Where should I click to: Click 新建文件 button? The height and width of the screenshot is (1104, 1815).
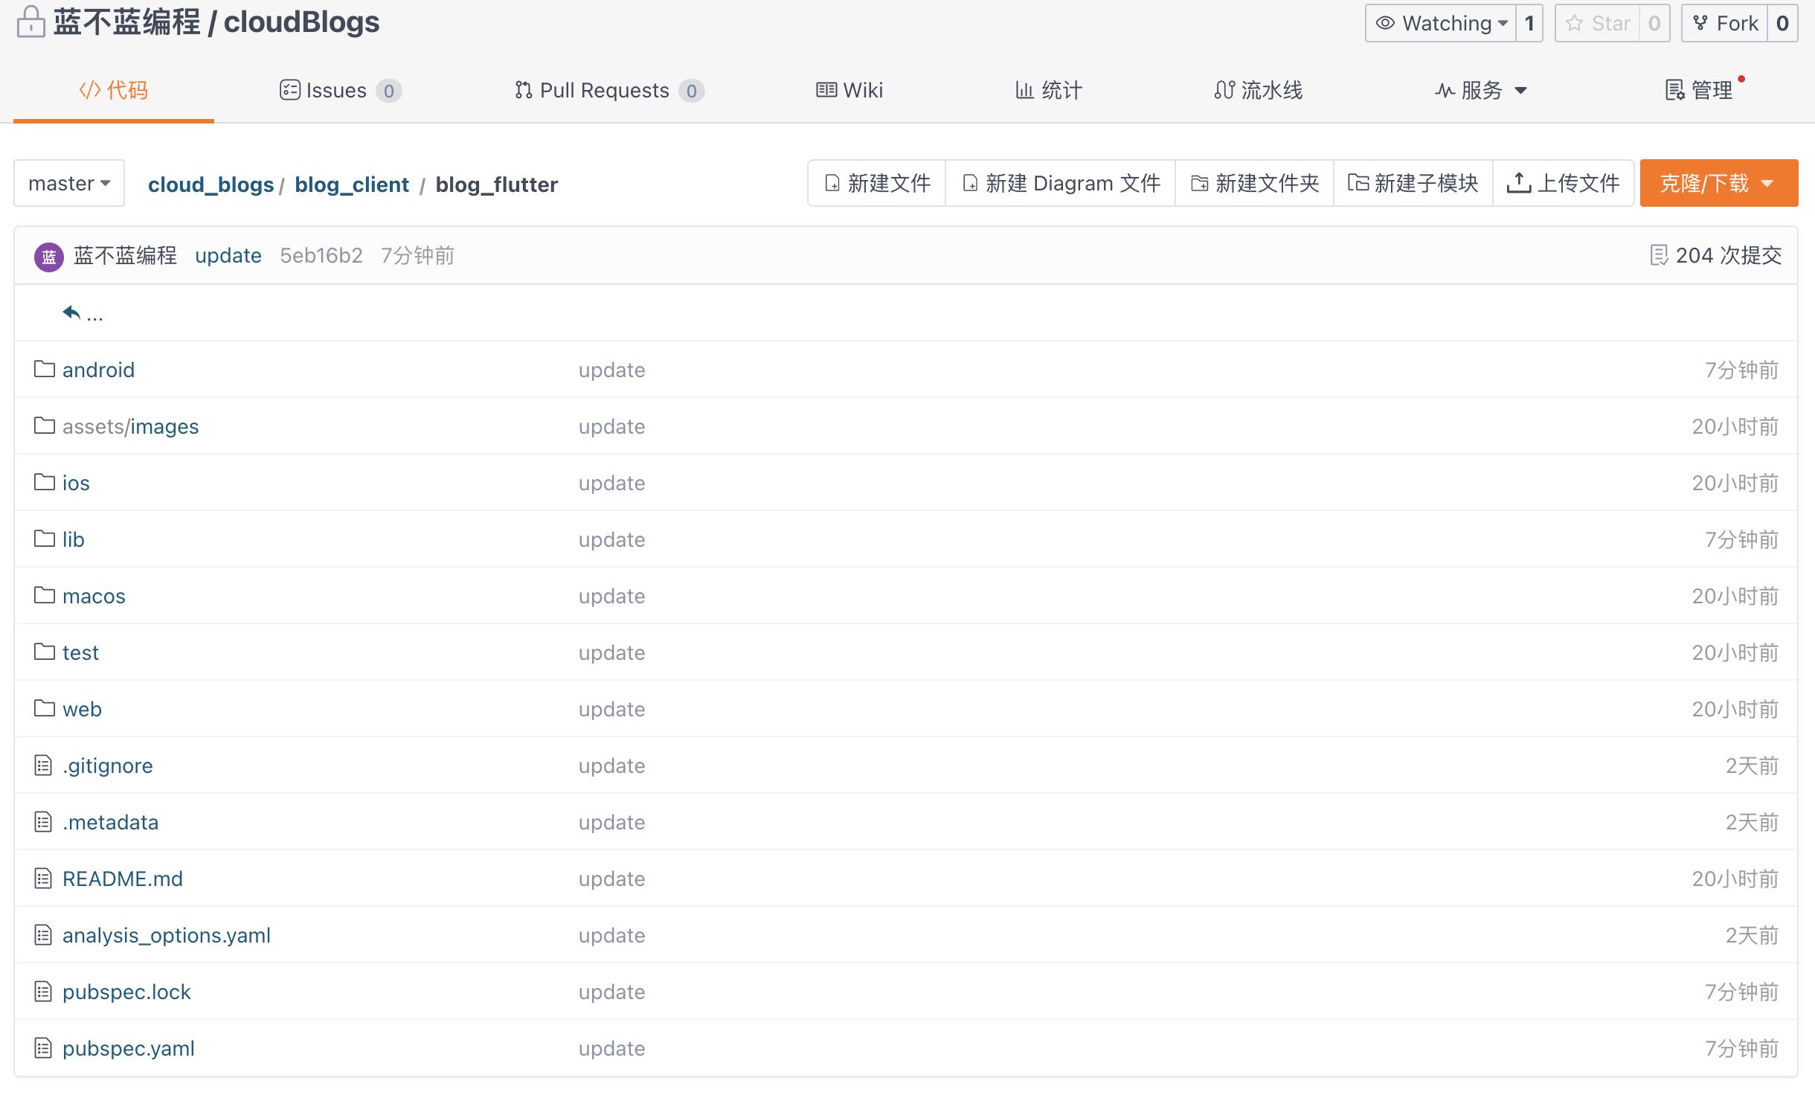point(878,183)
